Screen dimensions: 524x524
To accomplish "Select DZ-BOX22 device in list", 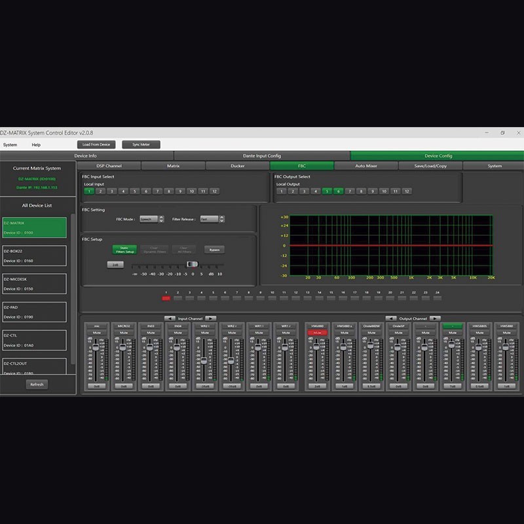I will (35, 255).
